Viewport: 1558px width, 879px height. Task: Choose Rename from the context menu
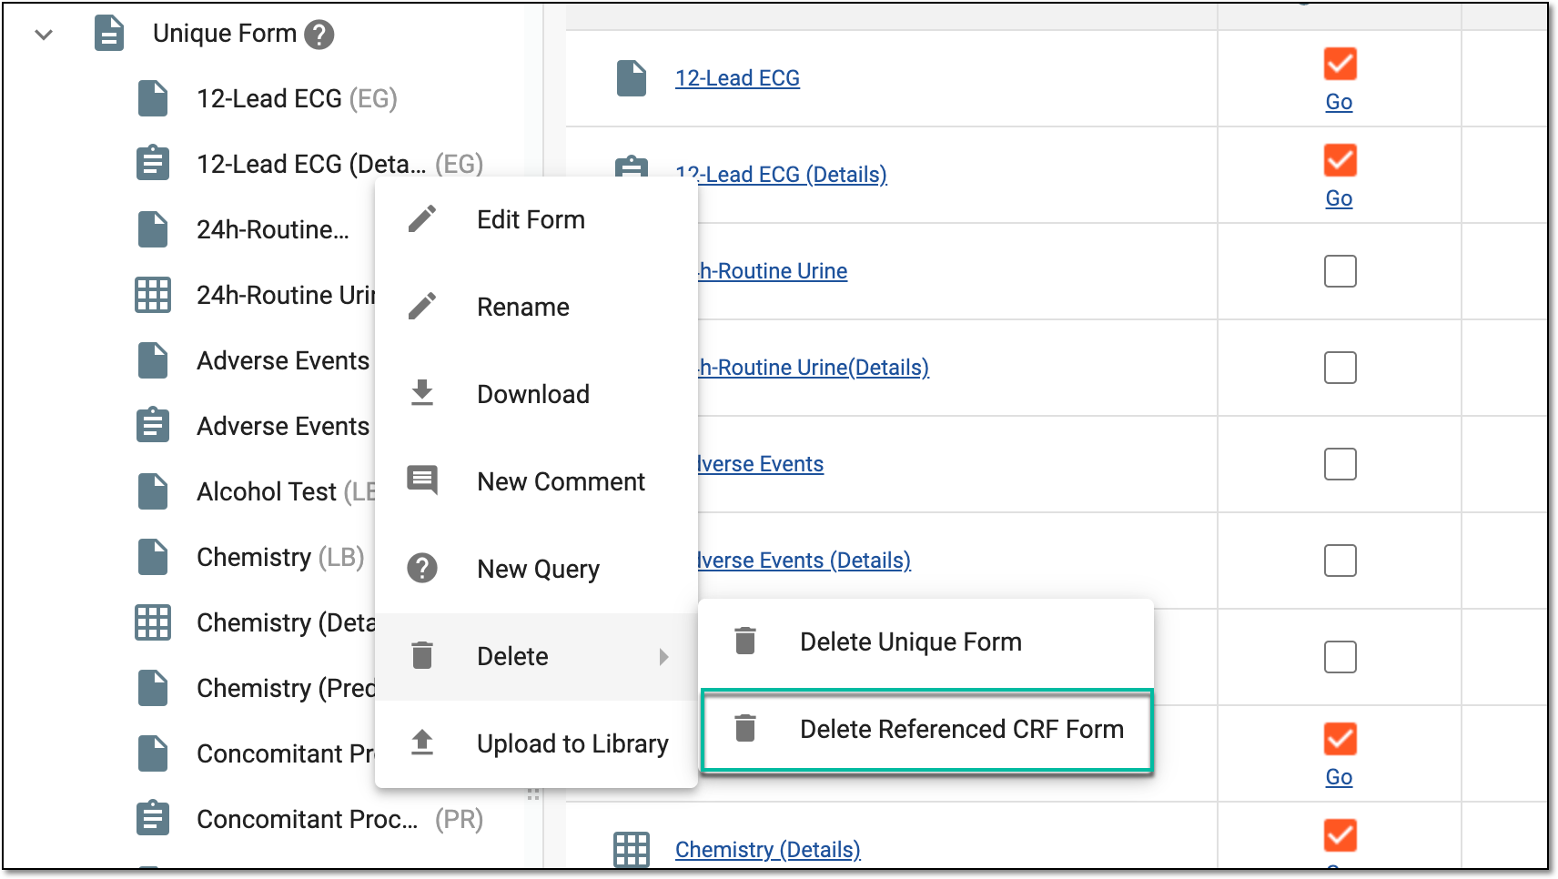pyautogui.click(x=536, y=308)
